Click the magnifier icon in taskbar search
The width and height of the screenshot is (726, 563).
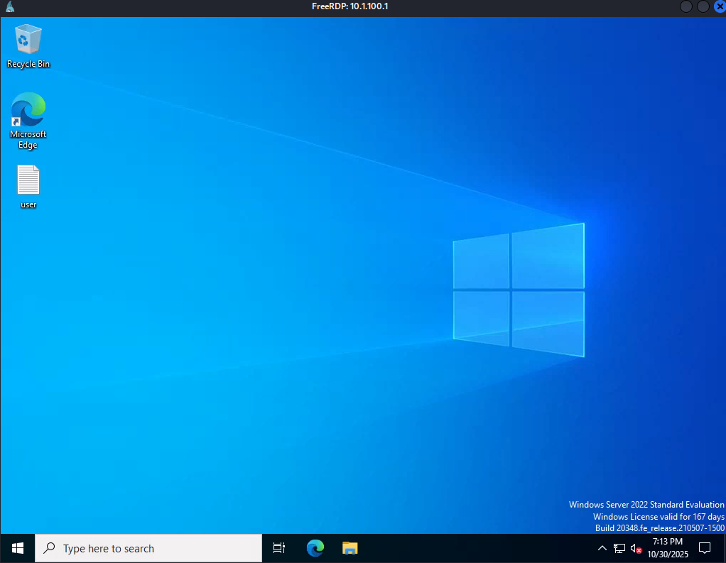click(x=50, y=548)
